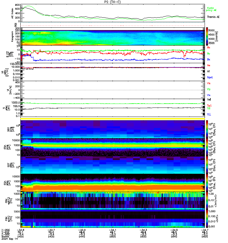Click the 5000 tick on Keogram colorbar
The height and width of the screenshot is (243, 228).
point(212,30)
